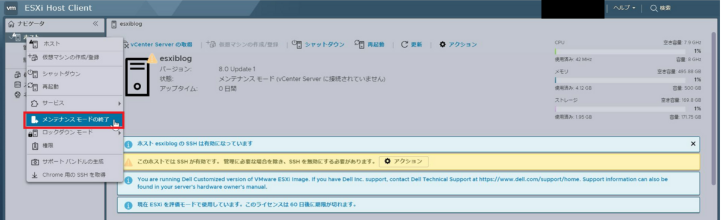
Task: Click the large host server icon
Action: [x=138, y=78]
